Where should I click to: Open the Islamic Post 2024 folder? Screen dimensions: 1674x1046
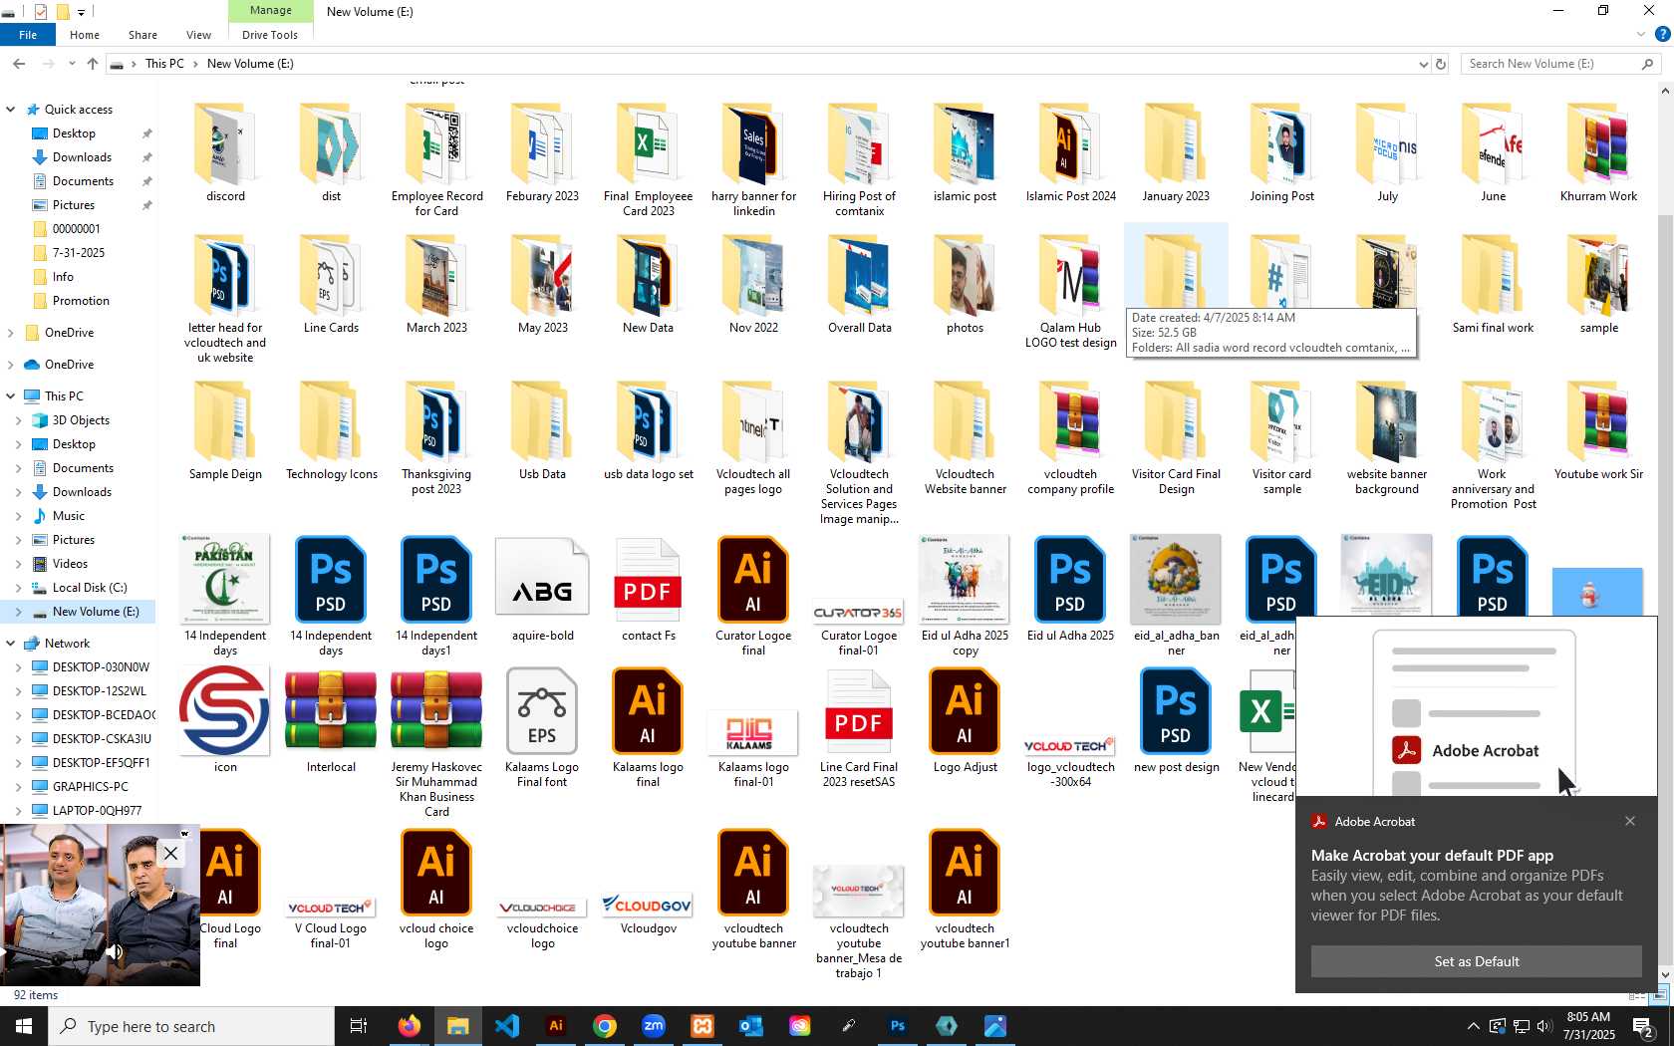point(1071,151)
